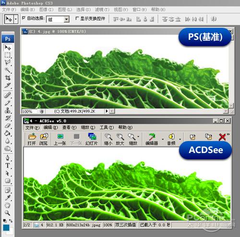The image size is (240, 237).
Task: Open the ACDSee 编辑器 editor
Action: tap(152, 139)
